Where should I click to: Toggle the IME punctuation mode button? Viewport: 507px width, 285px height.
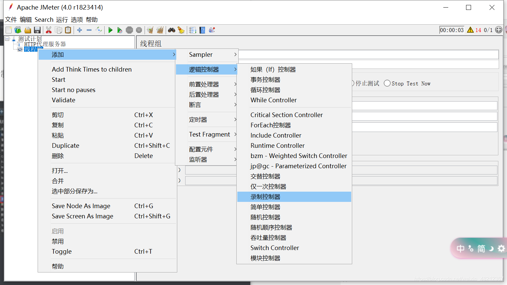(x=471, y=248)
